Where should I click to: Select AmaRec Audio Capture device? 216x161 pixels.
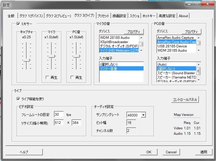click(x=177, y=38)
